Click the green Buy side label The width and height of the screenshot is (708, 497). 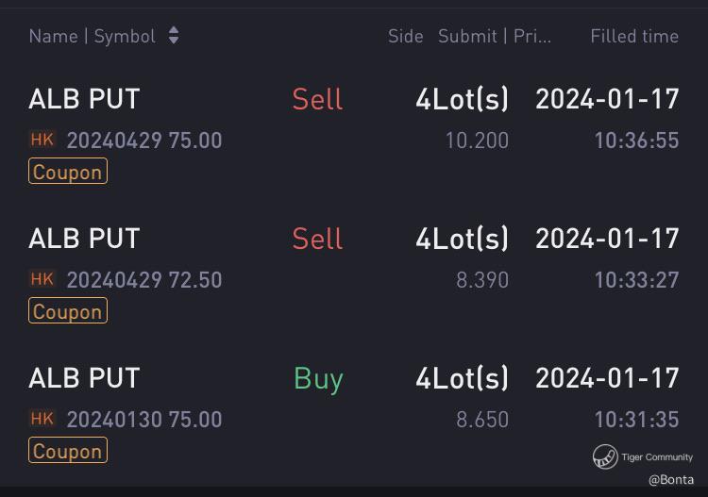coord(318,378)
